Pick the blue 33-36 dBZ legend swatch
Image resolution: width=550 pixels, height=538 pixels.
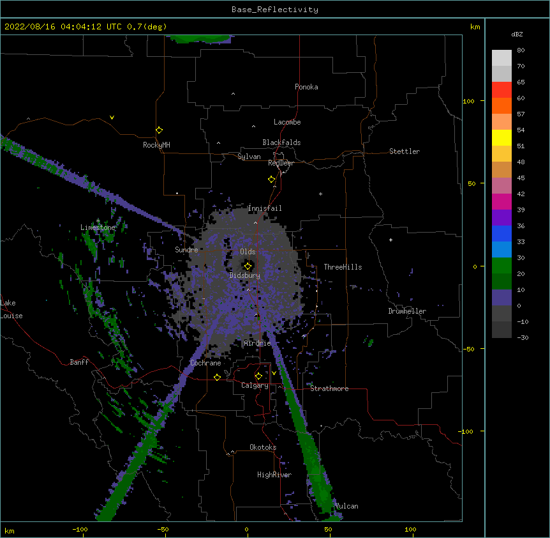502,233
